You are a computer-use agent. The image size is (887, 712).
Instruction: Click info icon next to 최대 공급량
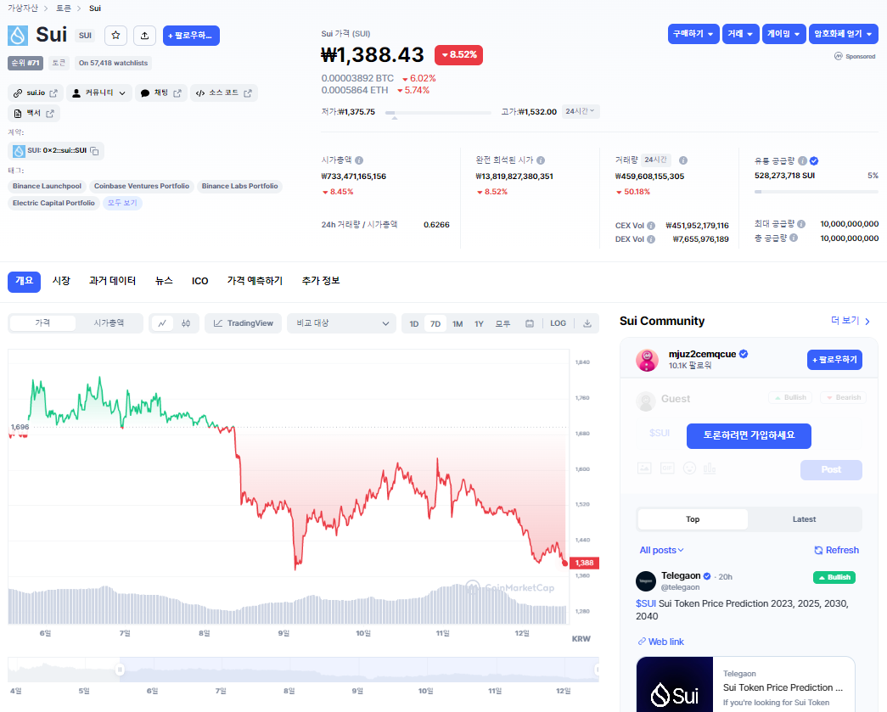click(x=801, y=224)
